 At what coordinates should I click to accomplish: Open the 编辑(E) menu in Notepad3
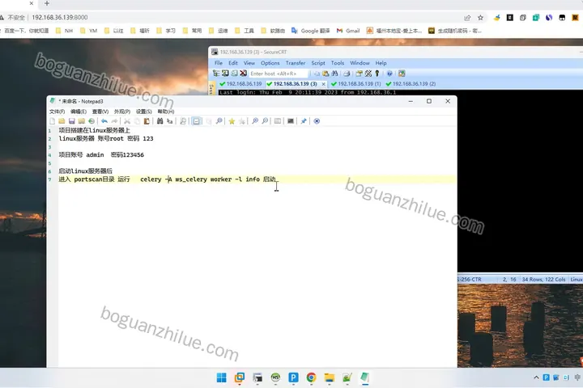[x=79, y=112]
